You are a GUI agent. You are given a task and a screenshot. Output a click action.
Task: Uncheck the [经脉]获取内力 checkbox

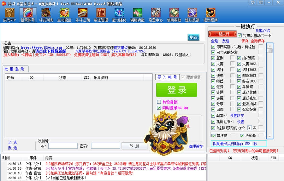pos(213,128)
